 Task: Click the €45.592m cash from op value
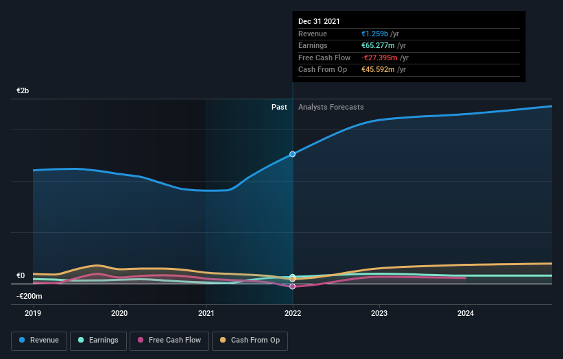pos(378,70)
